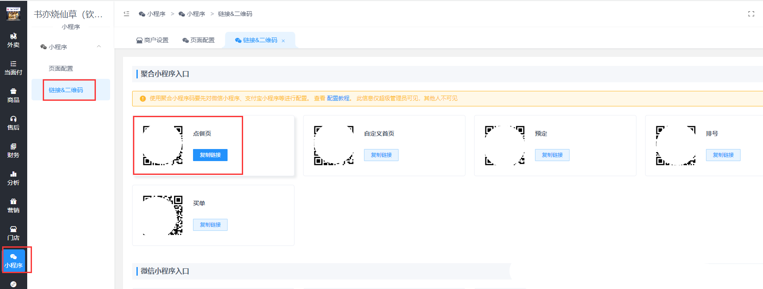The image size is (763, 289).
Task: Copy link for 买单
Action: coord(210,225)
